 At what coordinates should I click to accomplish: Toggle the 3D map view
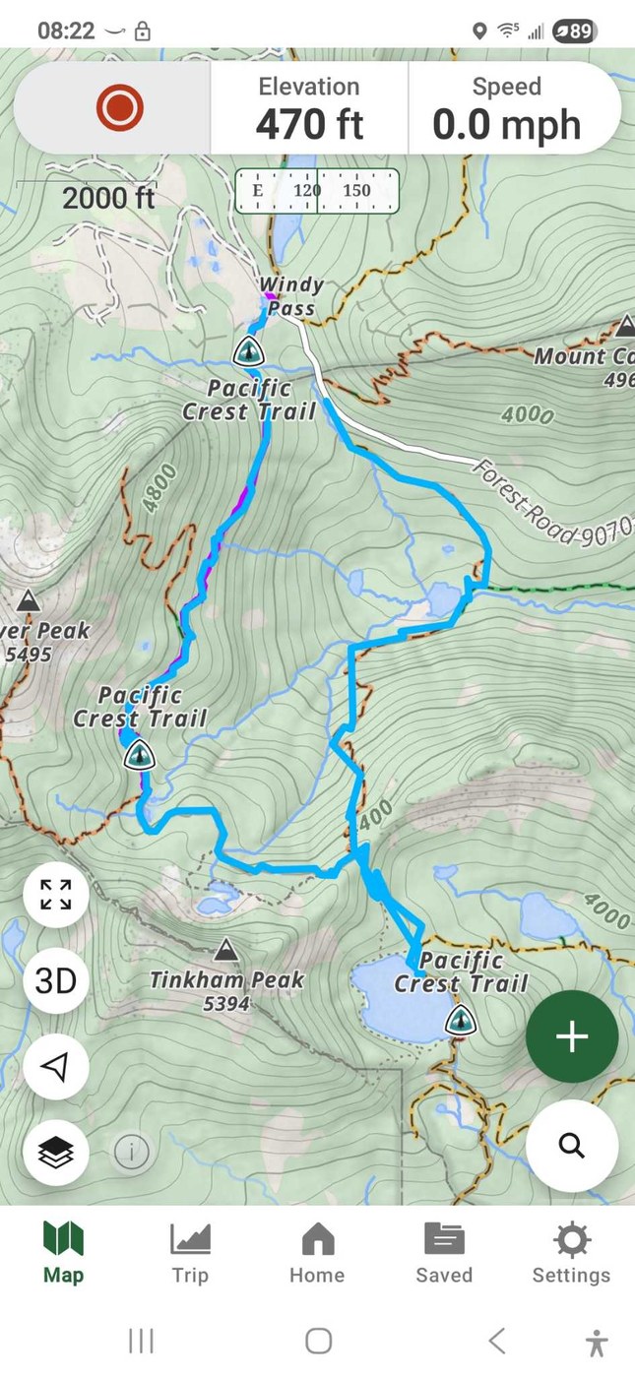click(x=56, y=981)
